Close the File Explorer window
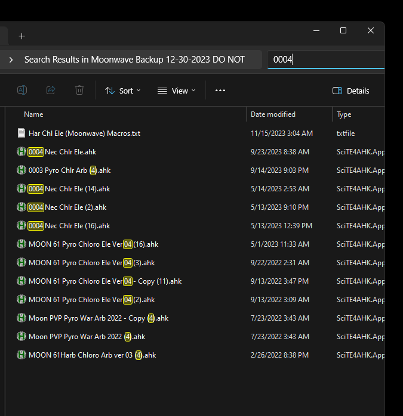Image resolution: width=403 pixels, height=416 pixels. 371,31
